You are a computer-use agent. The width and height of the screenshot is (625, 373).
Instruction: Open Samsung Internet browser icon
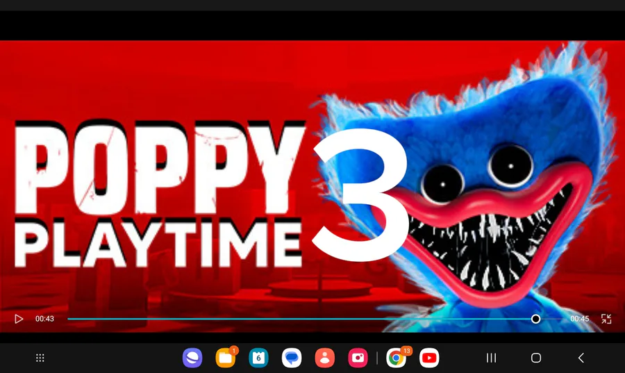(192, 358)
